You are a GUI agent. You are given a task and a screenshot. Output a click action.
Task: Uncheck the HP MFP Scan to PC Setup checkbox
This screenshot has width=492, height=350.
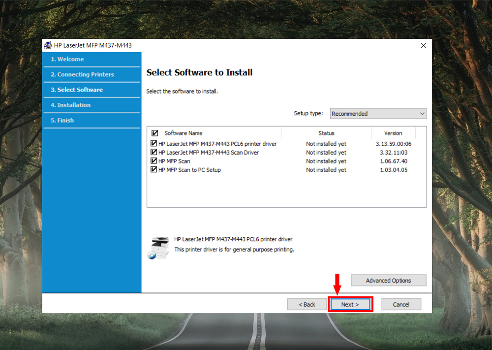[x=154, y=169]
